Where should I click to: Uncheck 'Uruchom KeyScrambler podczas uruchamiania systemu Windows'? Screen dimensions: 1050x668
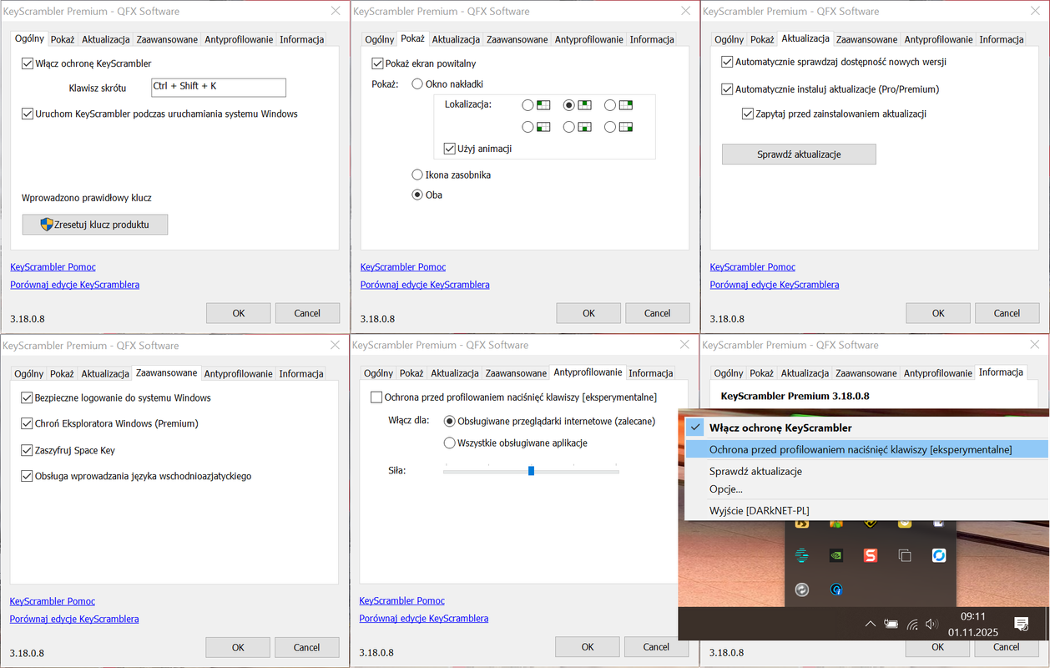click(x=28, y=114)
